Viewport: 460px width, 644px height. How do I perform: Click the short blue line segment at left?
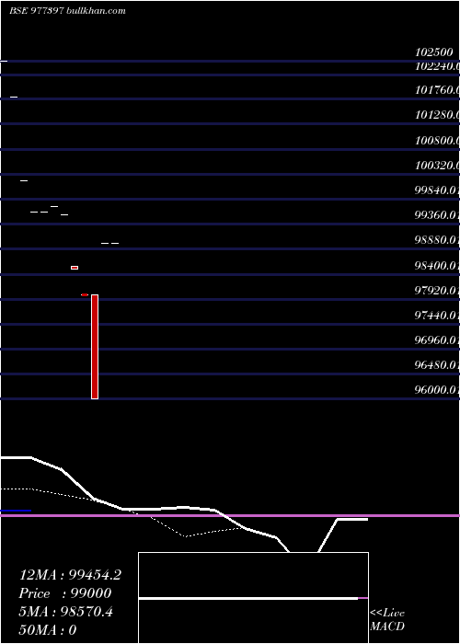pos(16,511)
